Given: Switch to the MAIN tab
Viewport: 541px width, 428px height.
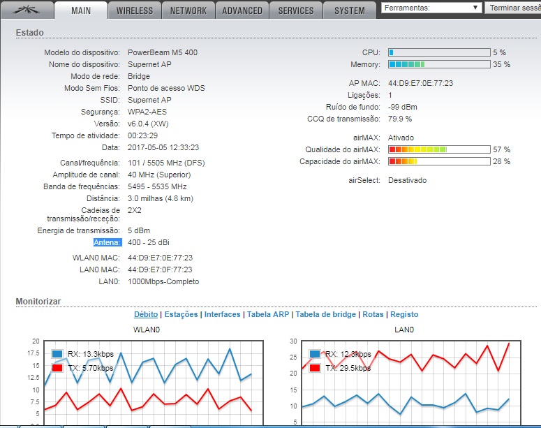Looking at the screenshot, I should [81, 10].
